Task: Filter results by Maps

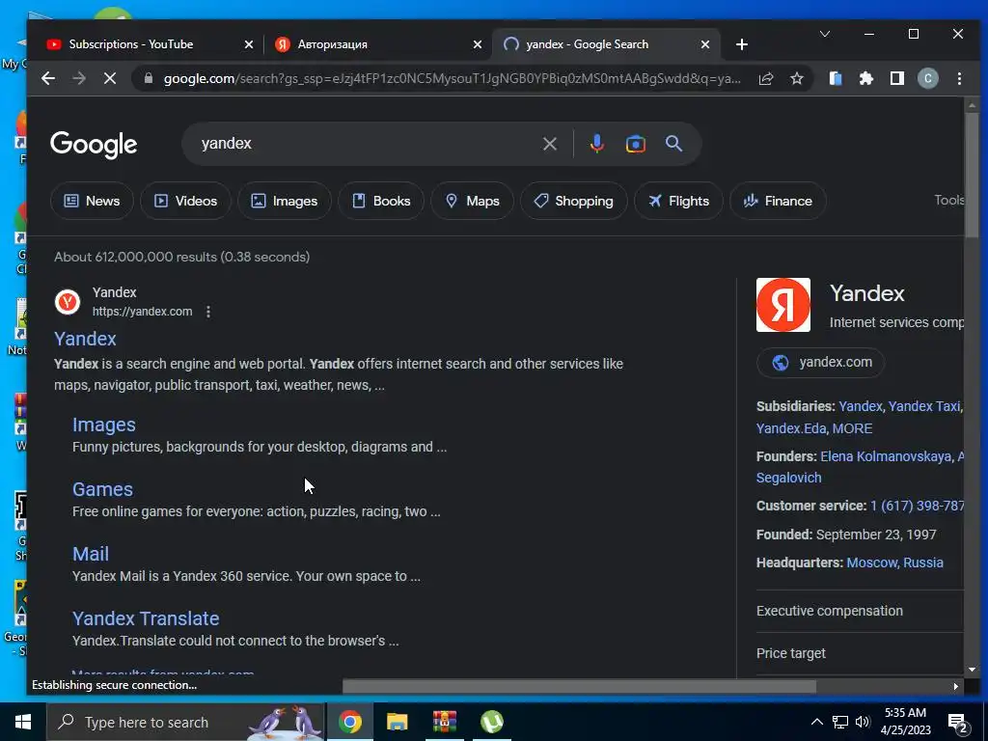Action: (x=473, y=201)
